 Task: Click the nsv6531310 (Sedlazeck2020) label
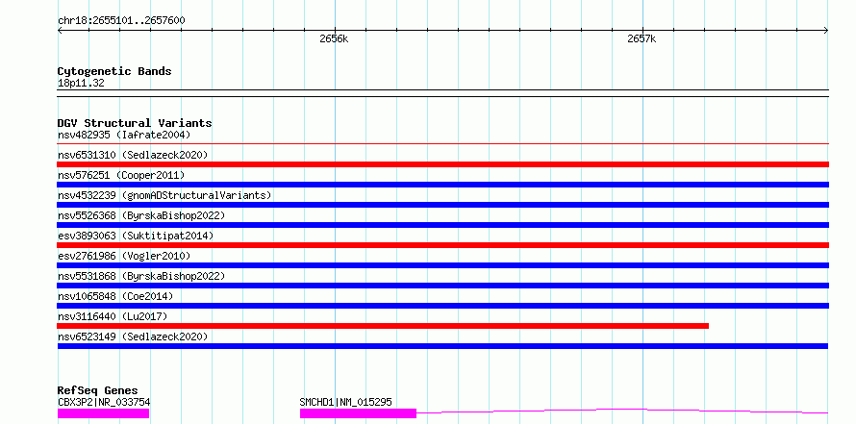(133, 155)
